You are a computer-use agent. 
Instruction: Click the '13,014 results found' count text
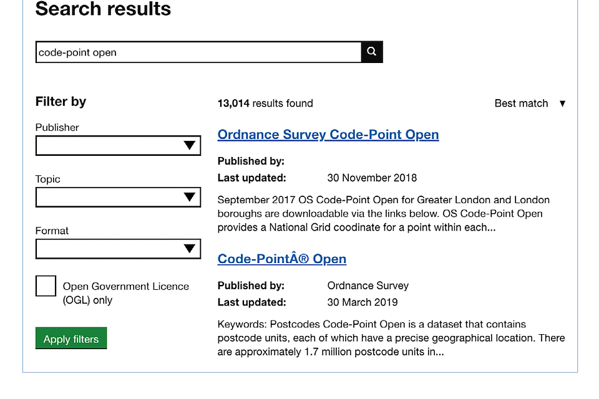[265, 103]
